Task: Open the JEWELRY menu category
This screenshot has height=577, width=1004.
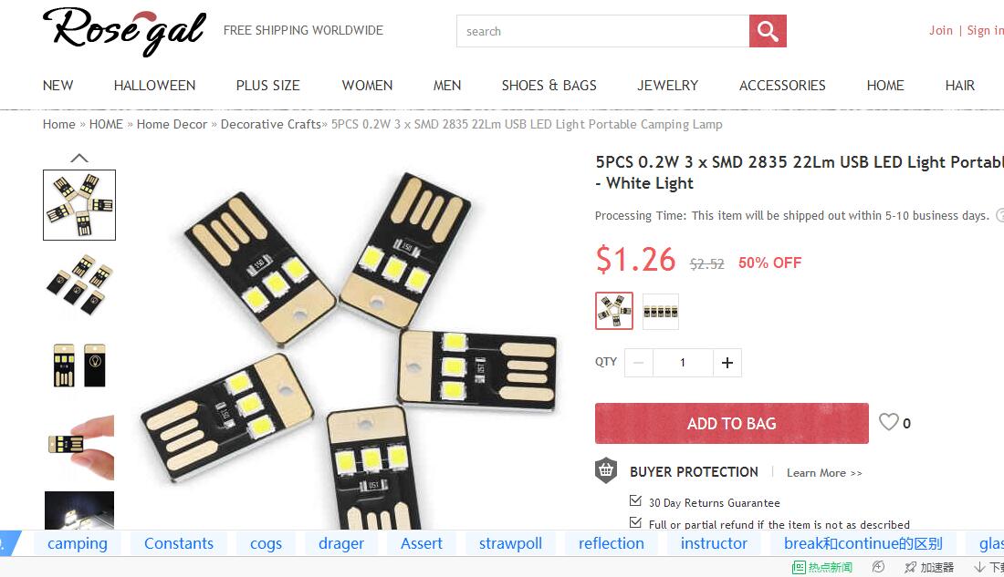Action: tap(667, 85)
